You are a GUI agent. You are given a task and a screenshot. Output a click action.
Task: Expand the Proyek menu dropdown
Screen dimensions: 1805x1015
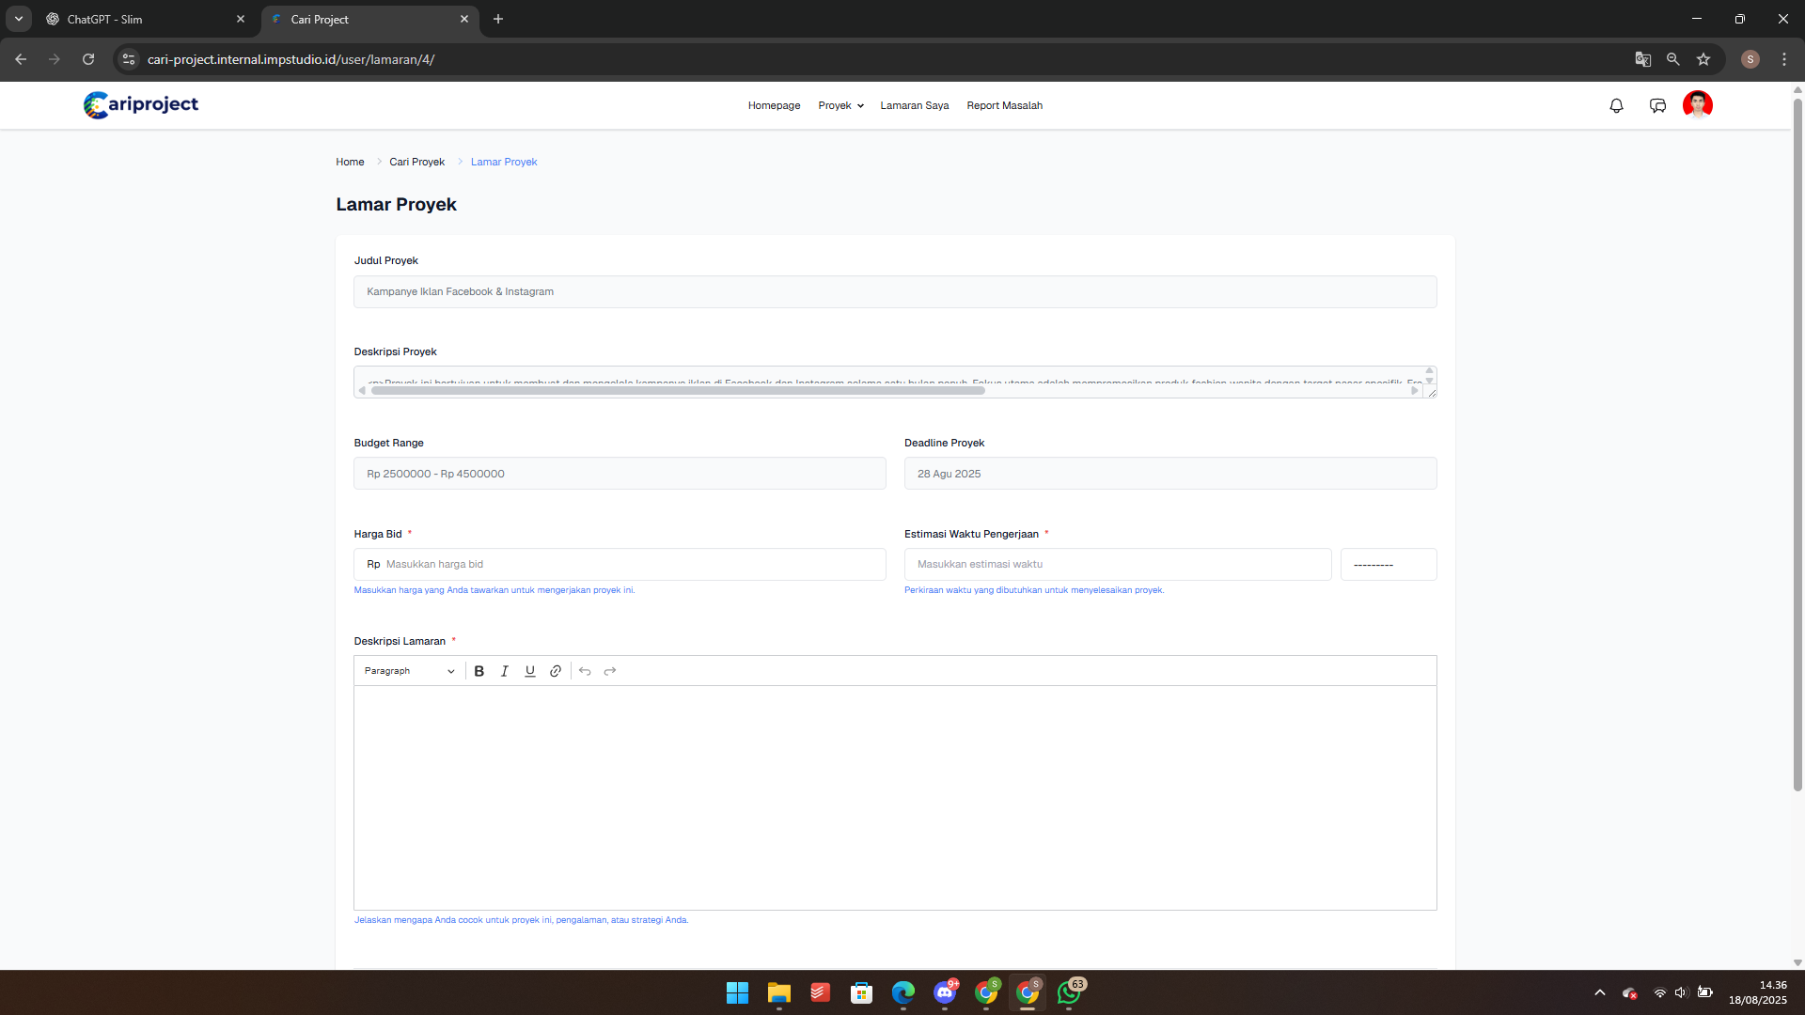pos(840,105)
